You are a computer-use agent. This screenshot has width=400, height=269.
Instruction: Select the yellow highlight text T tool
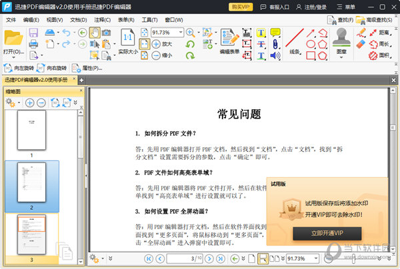tap(261, 33)
